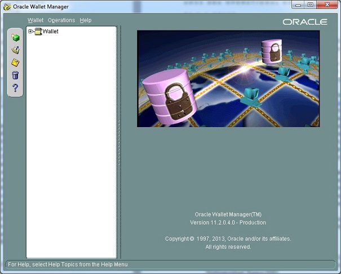
Task: Open the Help menu
Action: pyautogui.click(x=86, y=20)
